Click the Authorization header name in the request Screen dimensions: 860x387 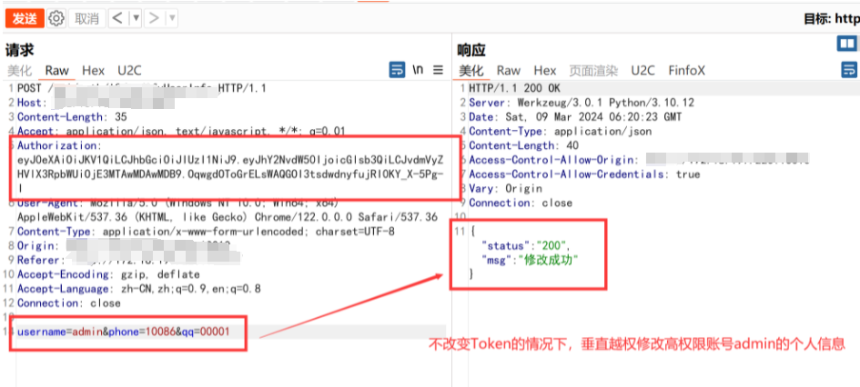[x=59, y=145]
